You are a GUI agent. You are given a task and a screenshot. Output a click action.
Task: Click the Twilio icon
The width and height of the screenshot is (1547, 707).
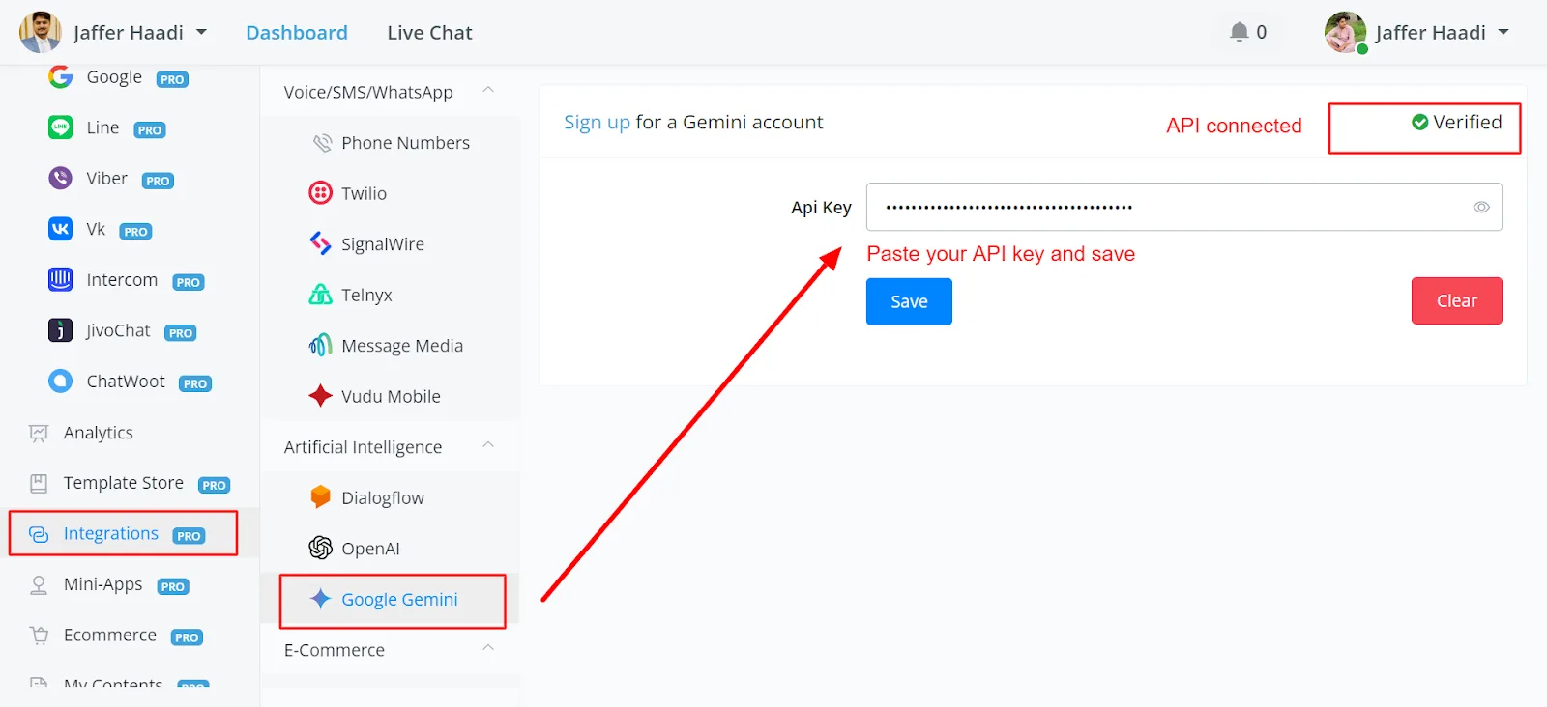(320, 192)
